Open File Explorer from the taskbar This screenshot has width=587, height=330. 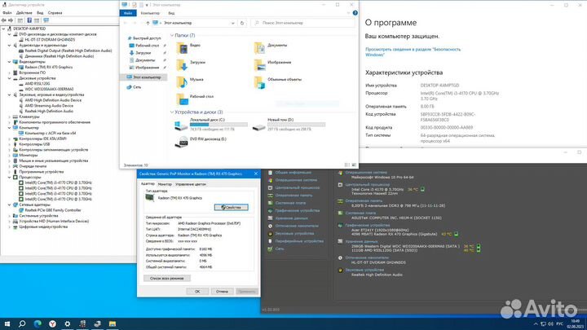113,324
